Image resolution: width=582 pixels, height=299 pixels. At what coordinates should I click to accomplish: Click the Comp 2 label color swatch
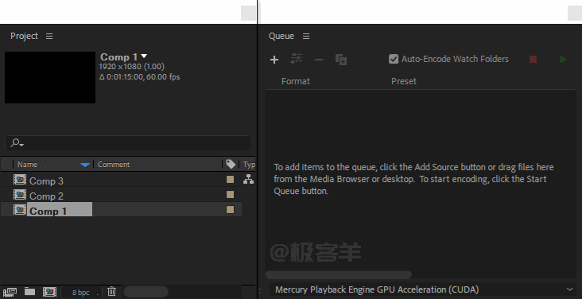click(230, 195)
